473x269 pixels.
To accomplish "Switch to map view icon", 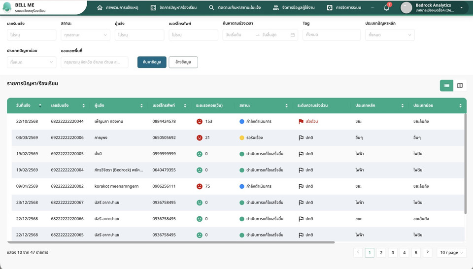I will pos(460,86).
